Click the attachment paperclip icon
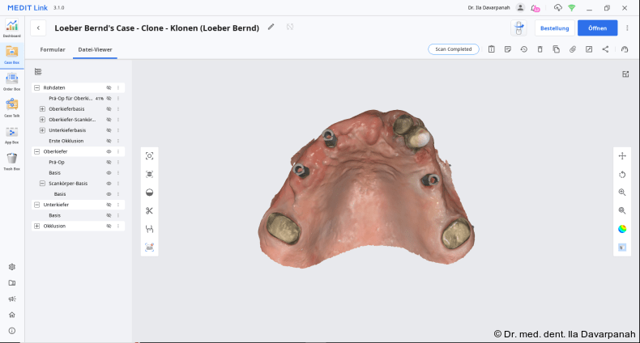This screenshot has width=640, height=343. click(573, 49)
